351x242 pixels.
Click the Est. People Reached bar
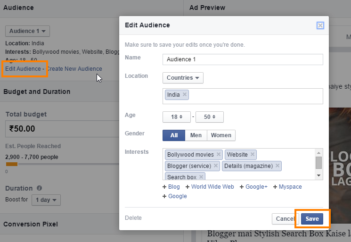pos(62,164)
